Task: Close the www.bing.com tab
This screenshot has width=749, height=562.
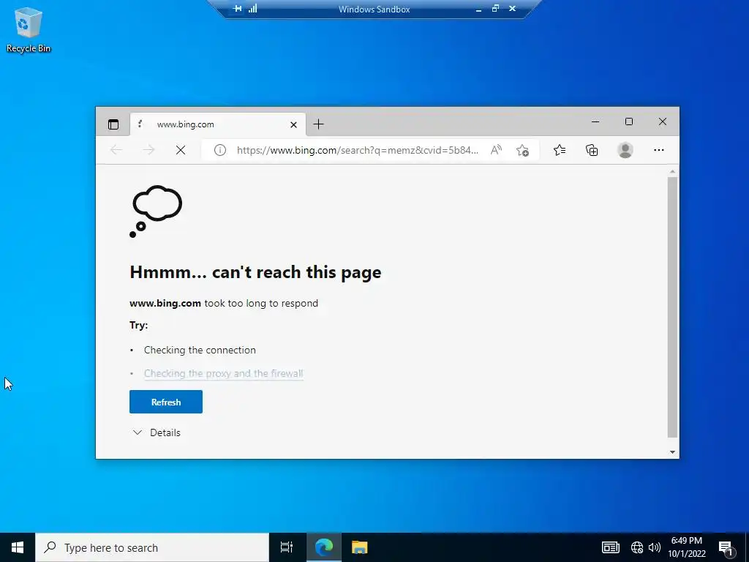Action: coord(293,124)
